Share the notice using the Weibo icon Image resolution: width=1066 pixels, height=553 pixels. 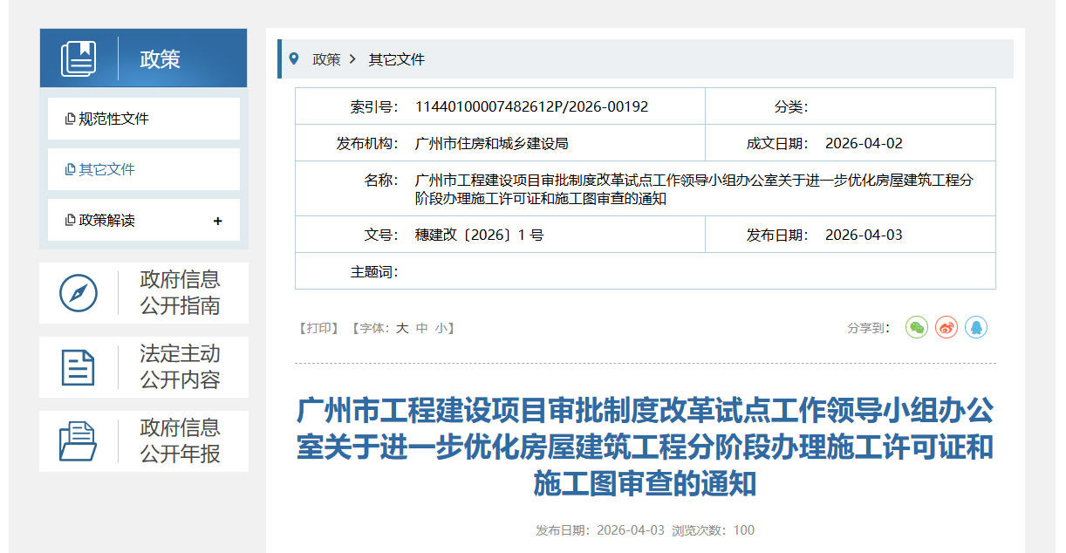click(946, 327)
